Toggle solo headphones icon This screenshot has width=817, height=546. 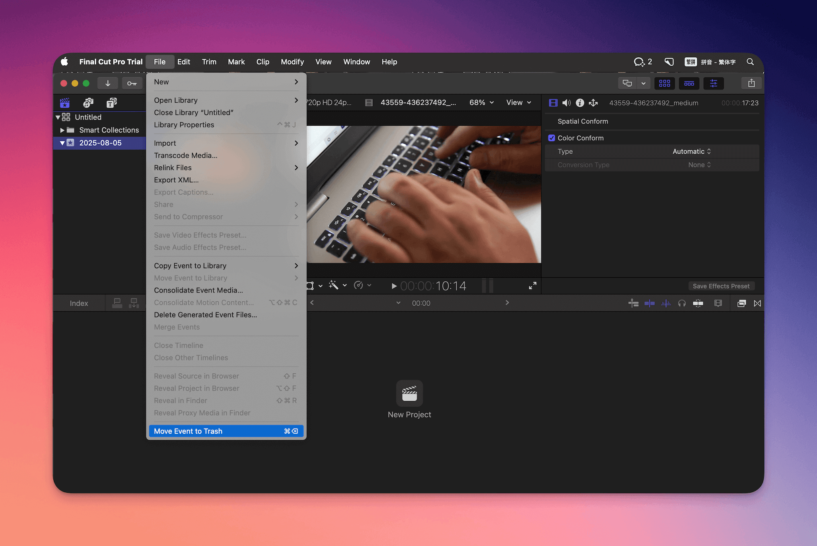pos(682,303)
